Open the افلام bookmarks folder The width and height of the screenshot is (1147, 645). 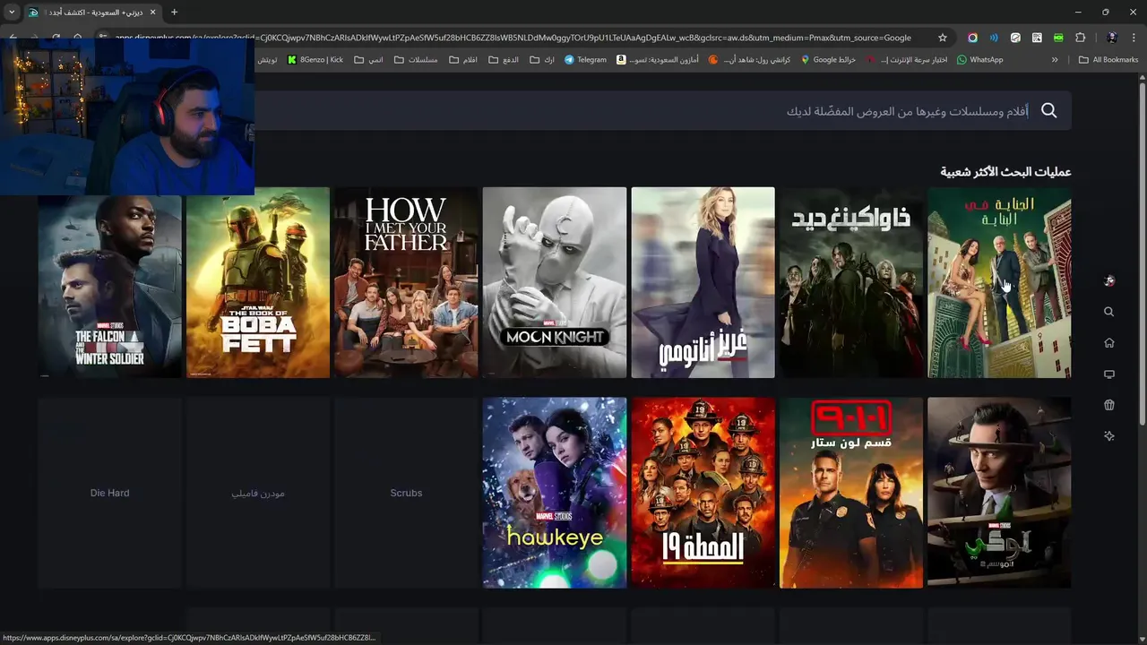[463, 60]
